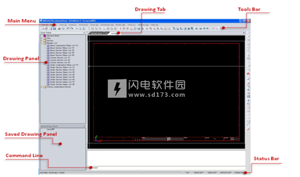The height and width of the screenshot is (177, 300).
Task: Click the Print icon in toolbar
Action: [x=59, y=29]
